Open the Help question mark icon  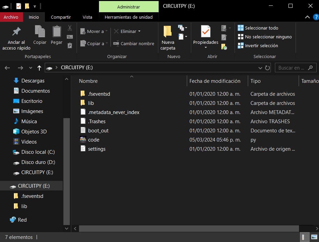point(316,17)
